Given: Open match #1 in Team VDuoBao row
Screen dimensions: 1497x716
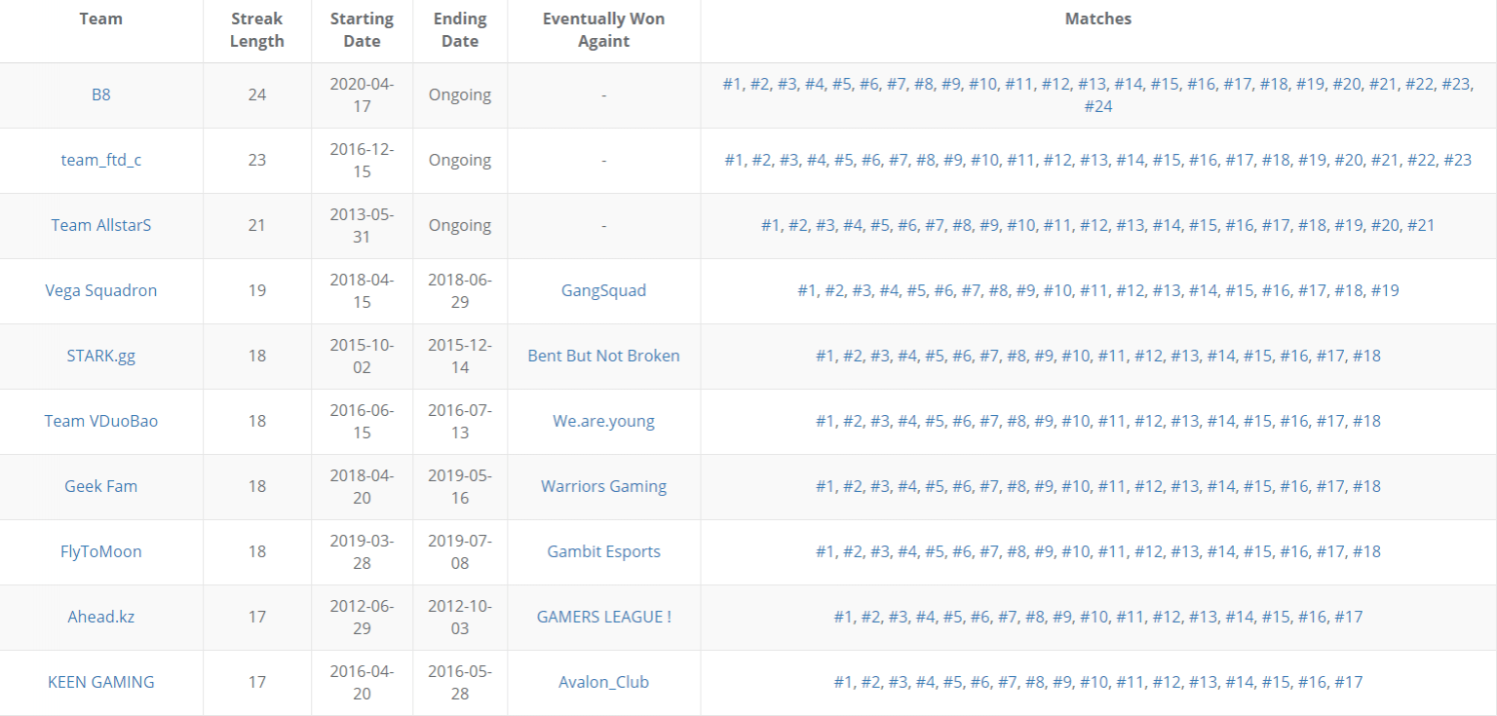Looking at the screenshot, I should 825,422.
